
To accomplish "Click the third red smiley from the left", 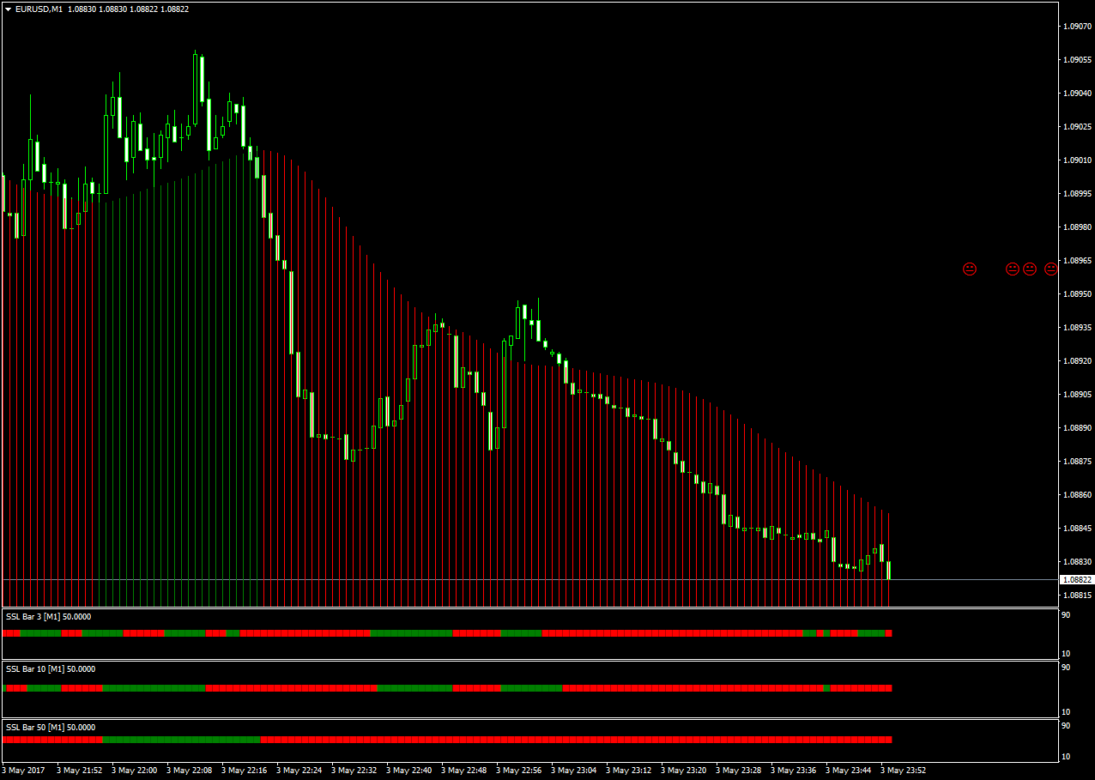I will tap(1030, 269).
